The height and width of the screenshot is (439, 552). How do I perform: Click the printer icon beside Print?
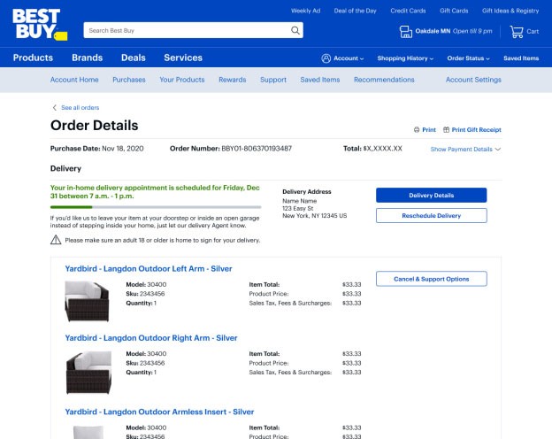[417, 129]
